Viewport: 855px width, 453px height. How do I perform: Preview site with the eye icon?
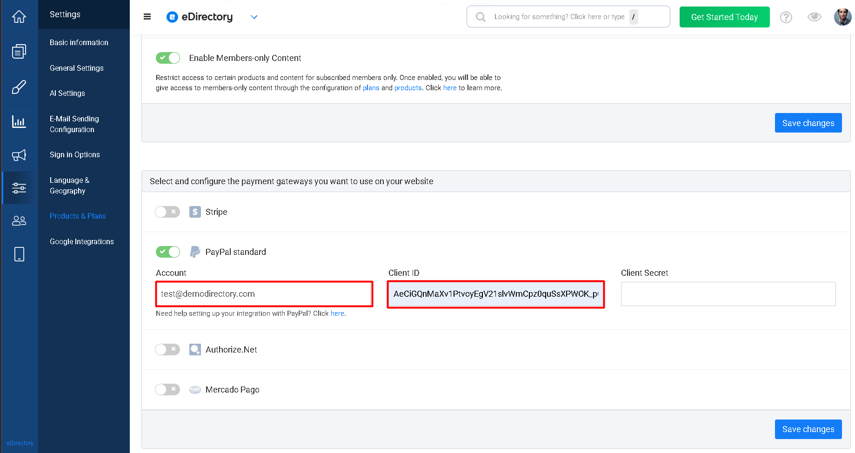(815, 17)
